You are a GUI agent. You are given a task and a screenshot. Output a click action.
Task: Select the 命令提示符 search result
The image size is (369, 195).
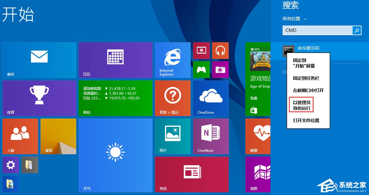(x=308, y=48)
